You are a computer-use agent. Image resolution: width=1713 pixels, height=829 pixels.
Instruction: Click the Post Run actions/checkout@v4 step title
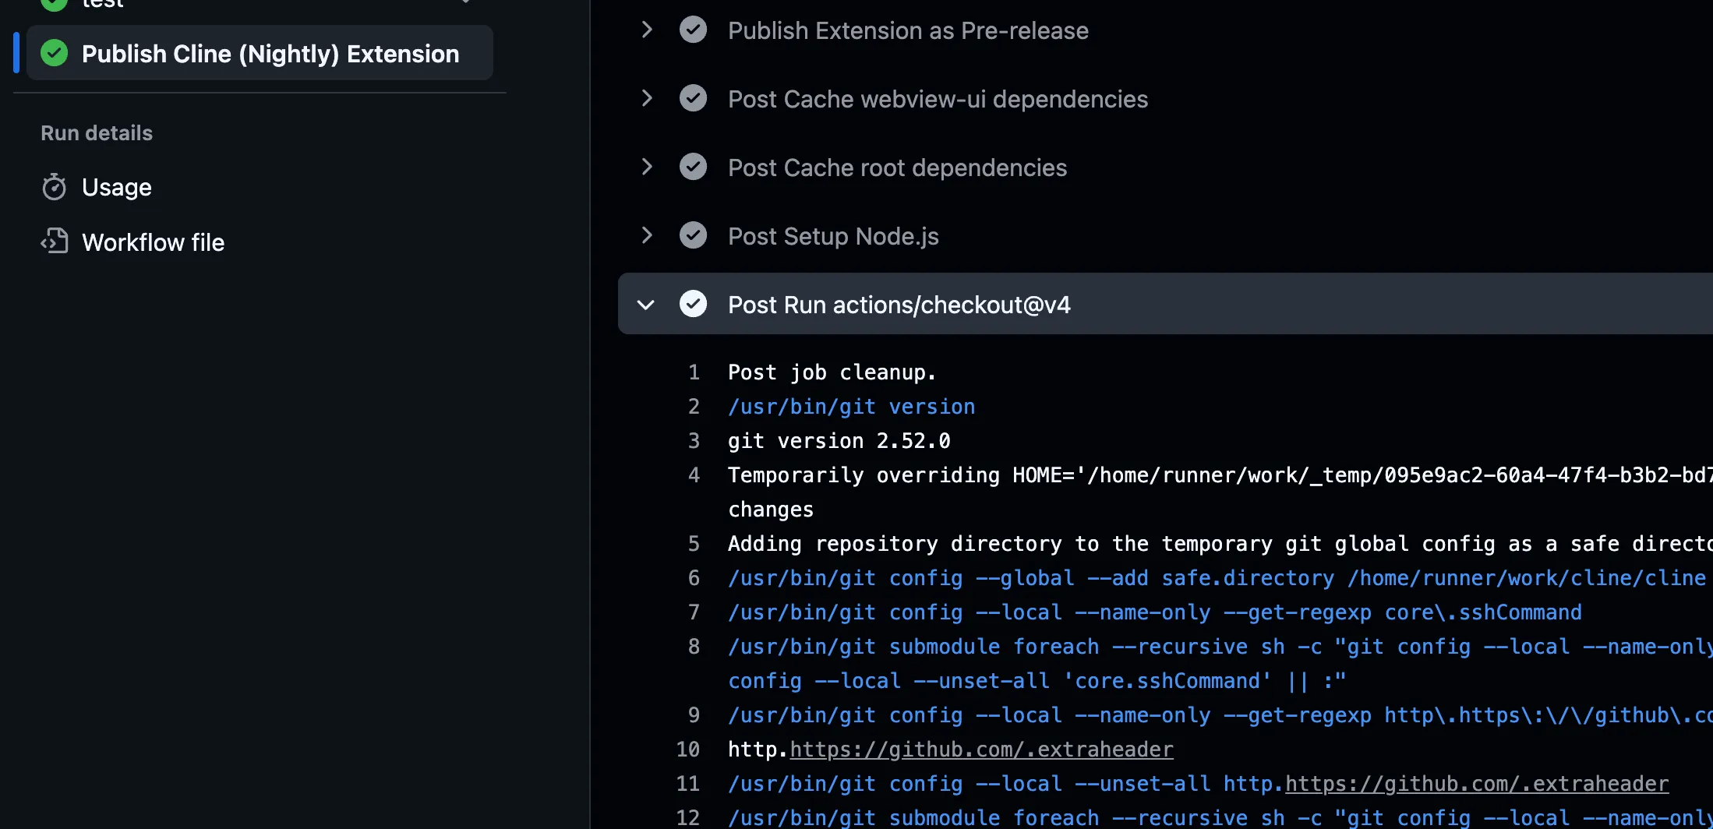pyautogui.click(x=899, y=305)
